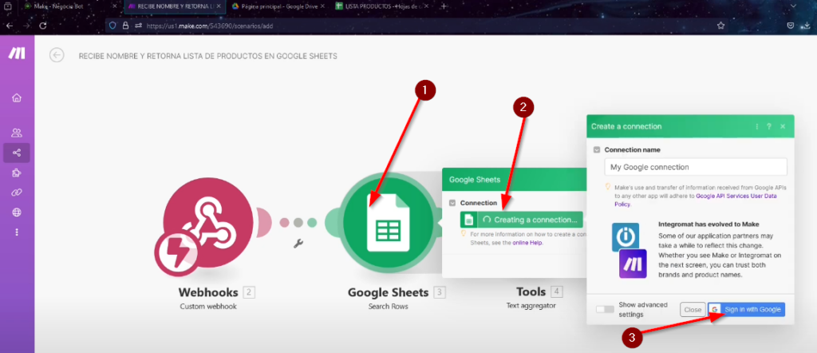Click the Text aggregator subtitle

531,306
